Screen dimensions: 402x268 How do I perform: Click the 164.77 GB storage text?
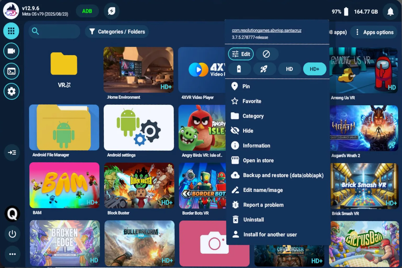[366, 12]
